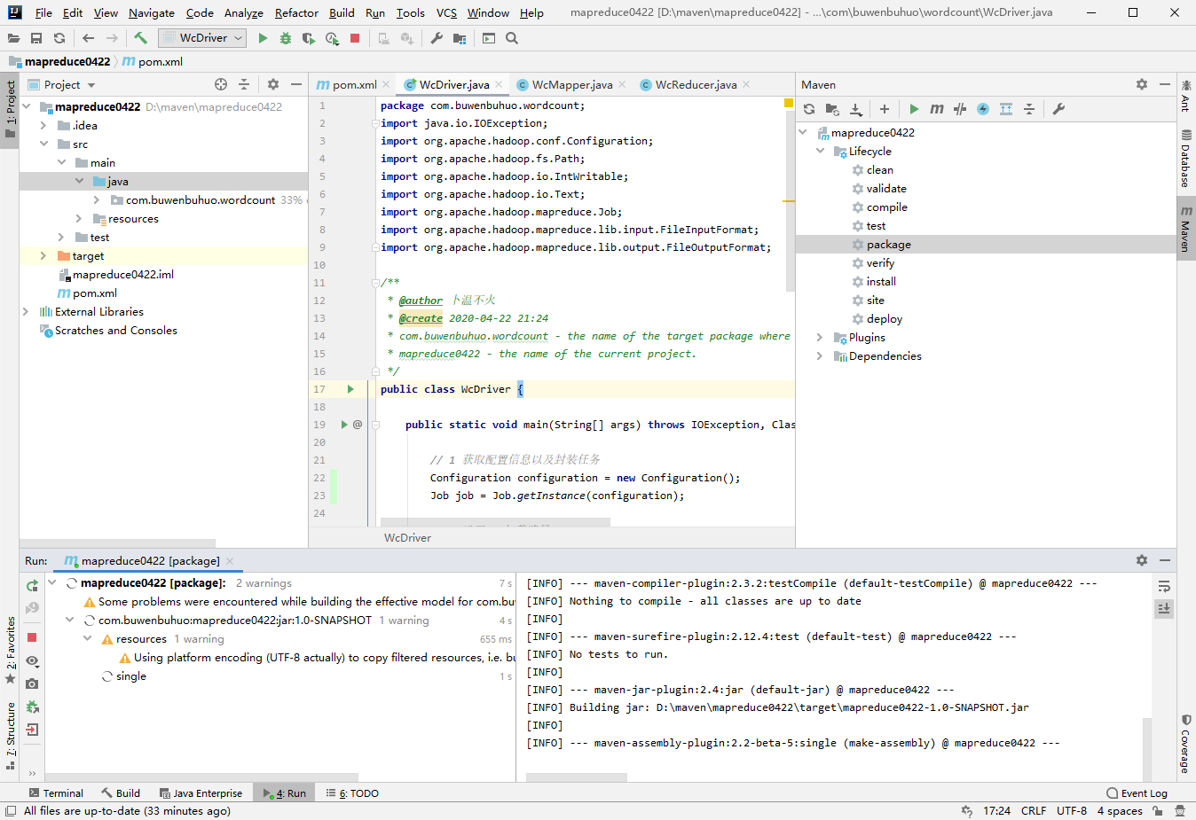Toggle the Database side tool window tab
The height and width of the screenshot is (820, 1196).
click(1186, 159)
